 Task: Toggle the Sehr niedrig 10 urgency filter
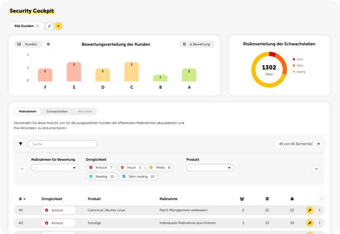139,176
